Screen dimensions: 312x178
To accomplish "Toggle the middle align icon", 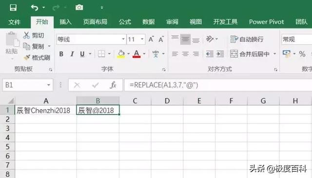I will pyautogui.click(x=185, y=39).
